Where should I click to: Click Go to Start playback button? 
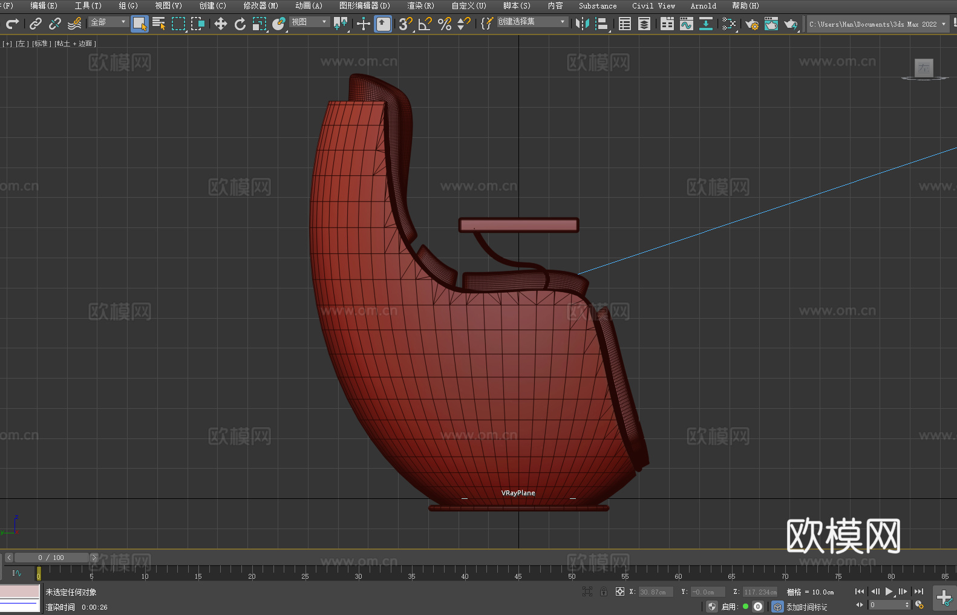pyautogui.click(x=860, y=591)
